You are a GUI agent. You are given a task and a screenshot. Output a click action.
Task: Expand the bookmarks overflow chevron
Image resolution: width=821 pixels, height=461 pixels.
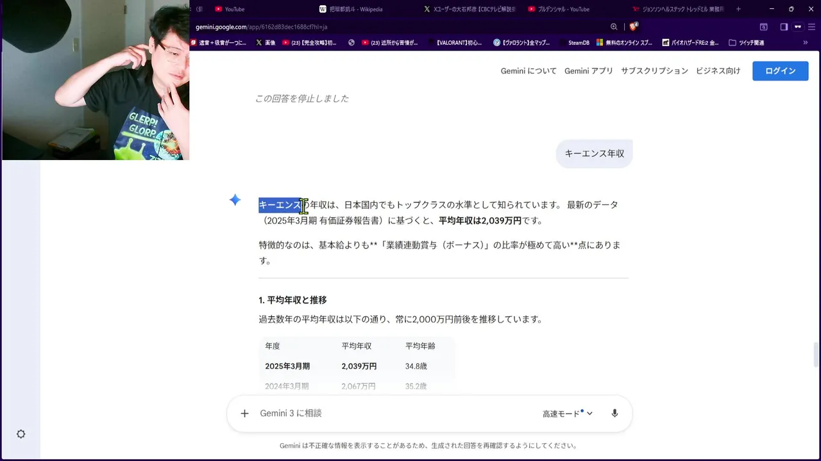(806, 43)
